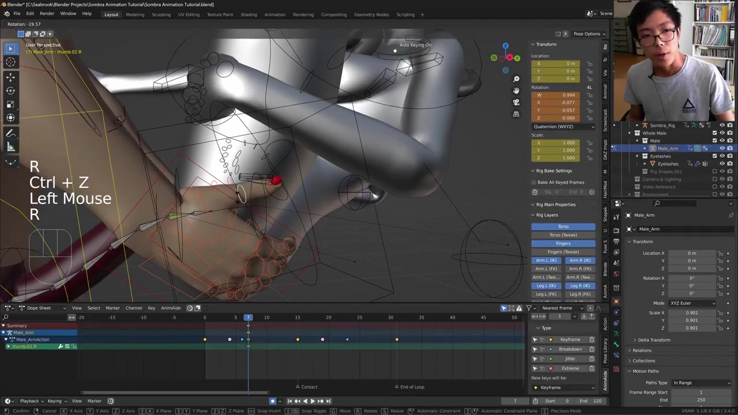This screenshot has height=415, width=738.
Task: Click the zoom magnifier icon in viewport
Action: click(x=516, y=79)
